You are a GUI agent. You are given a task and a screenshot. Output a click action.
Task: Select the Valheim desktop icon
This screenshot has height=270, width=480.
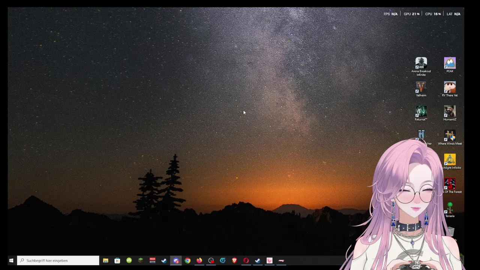[x=421, y=89]
